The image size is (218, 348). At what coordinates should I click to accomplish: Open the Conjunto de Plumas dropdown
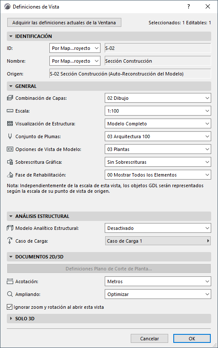pyautogui.click(x=158, y=136)
